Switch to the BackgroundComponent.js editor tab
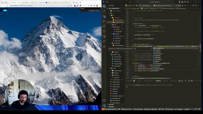The image size is (203, 114). tap(163, 6)
